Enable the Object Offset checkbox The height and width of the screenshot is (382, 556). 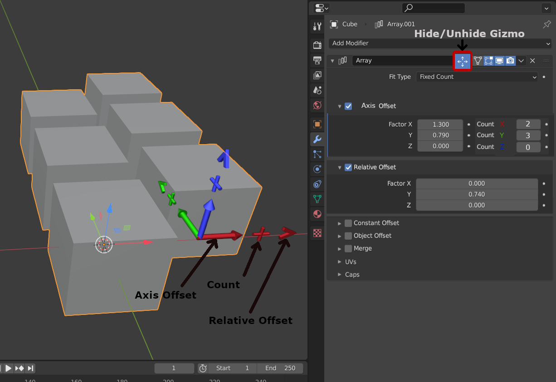pos(348,236)
